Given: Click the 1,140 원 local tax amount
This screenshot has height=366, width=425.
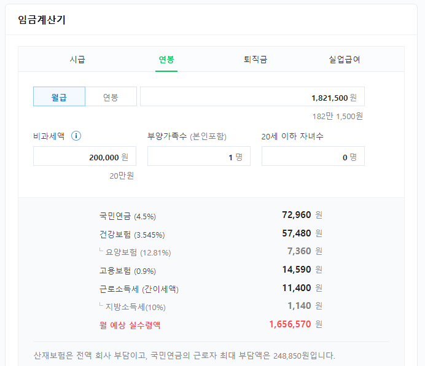Looking at the screenshot, I should tap(305, 306).
